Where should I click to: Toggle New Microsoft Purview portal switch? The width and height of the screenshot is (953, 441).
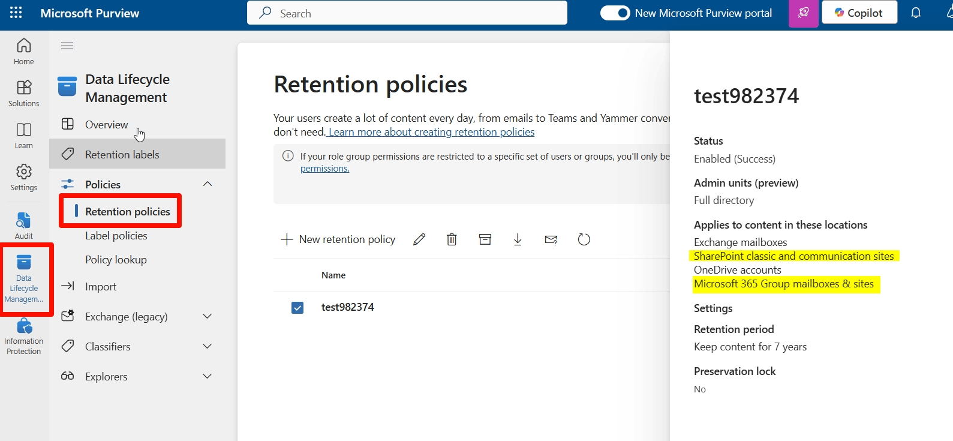(615, 13)
